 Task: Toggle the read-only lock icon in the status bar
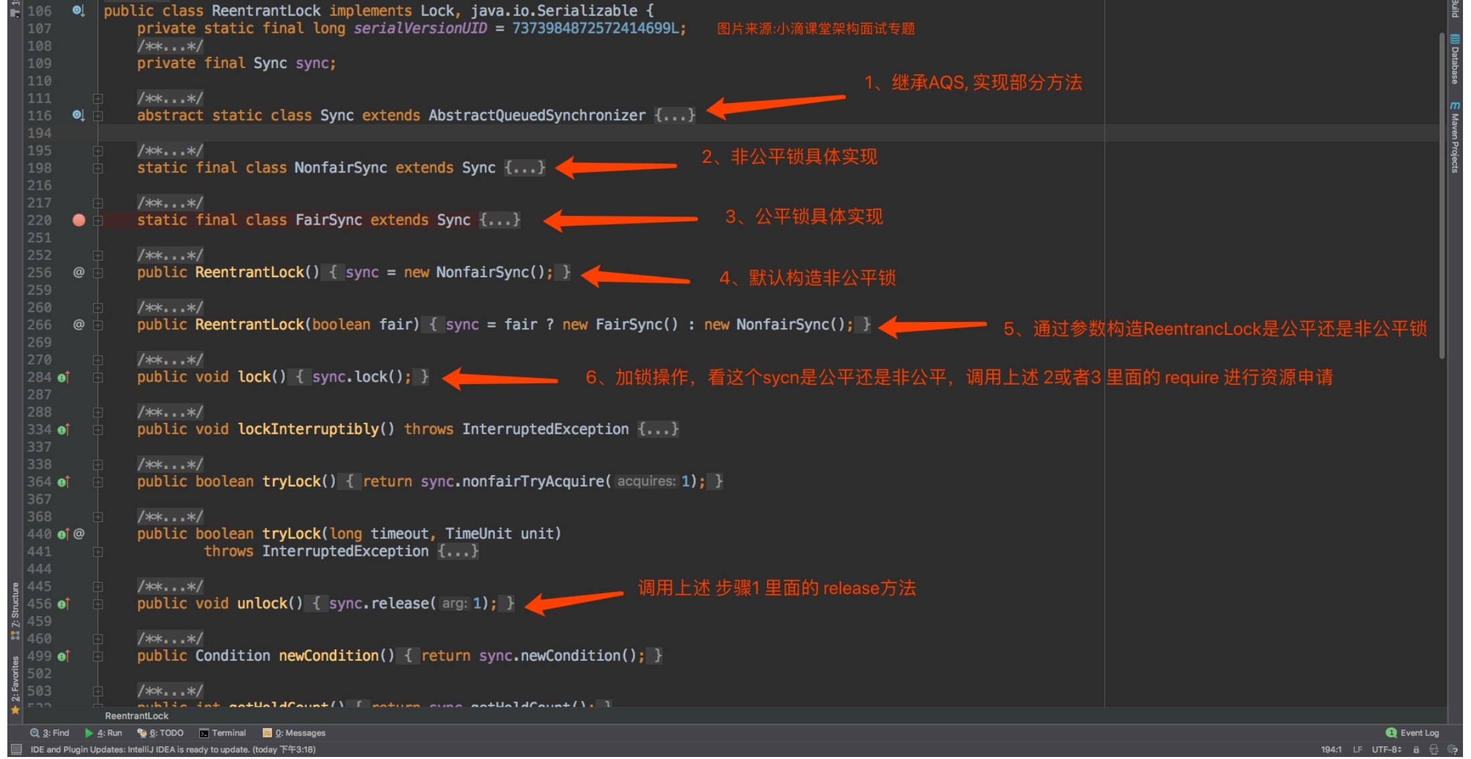[x=1416, y=749]
